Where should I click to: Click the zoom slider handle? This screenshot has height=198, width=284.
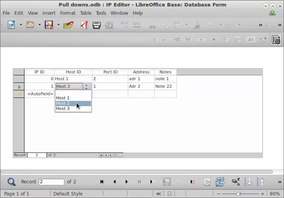pyautogui.click(x=238, y=194)
